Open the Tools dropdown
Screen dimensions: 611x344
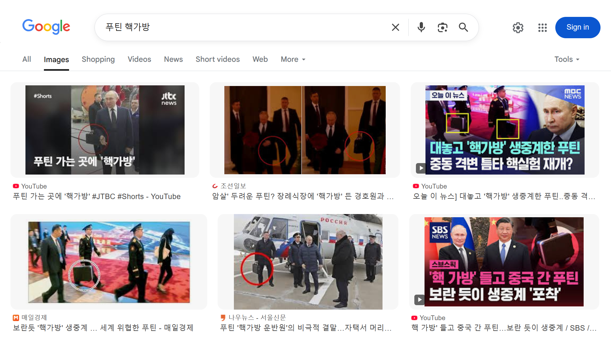pyautogui.click(x=567, y=59)
